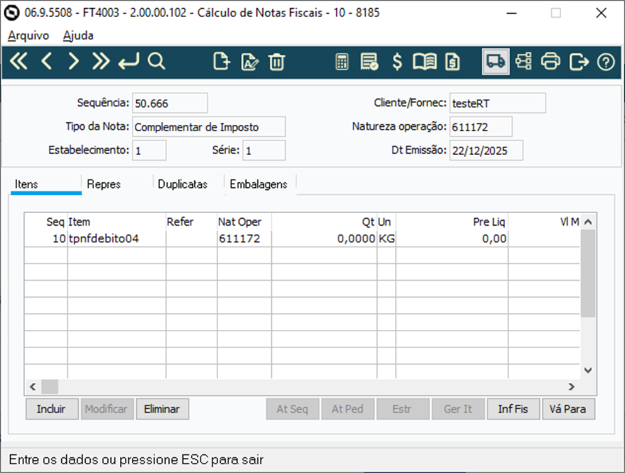Open the Ajuda menu
The width and height of the screenshot is (625, 473).
(78, 35)
